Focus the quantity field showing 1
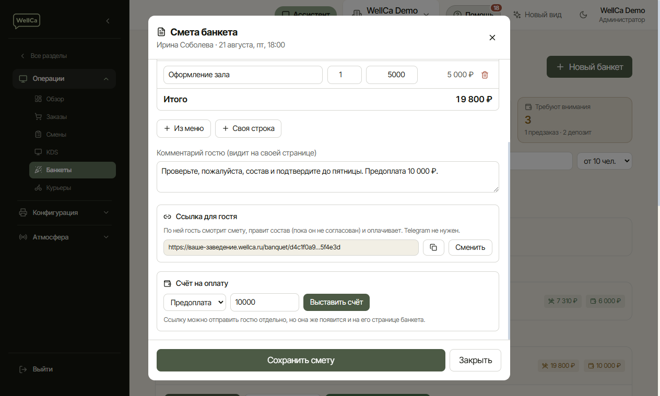Image resolution: width=660 pixels, height=396 pixels. [x=345, y=75]
